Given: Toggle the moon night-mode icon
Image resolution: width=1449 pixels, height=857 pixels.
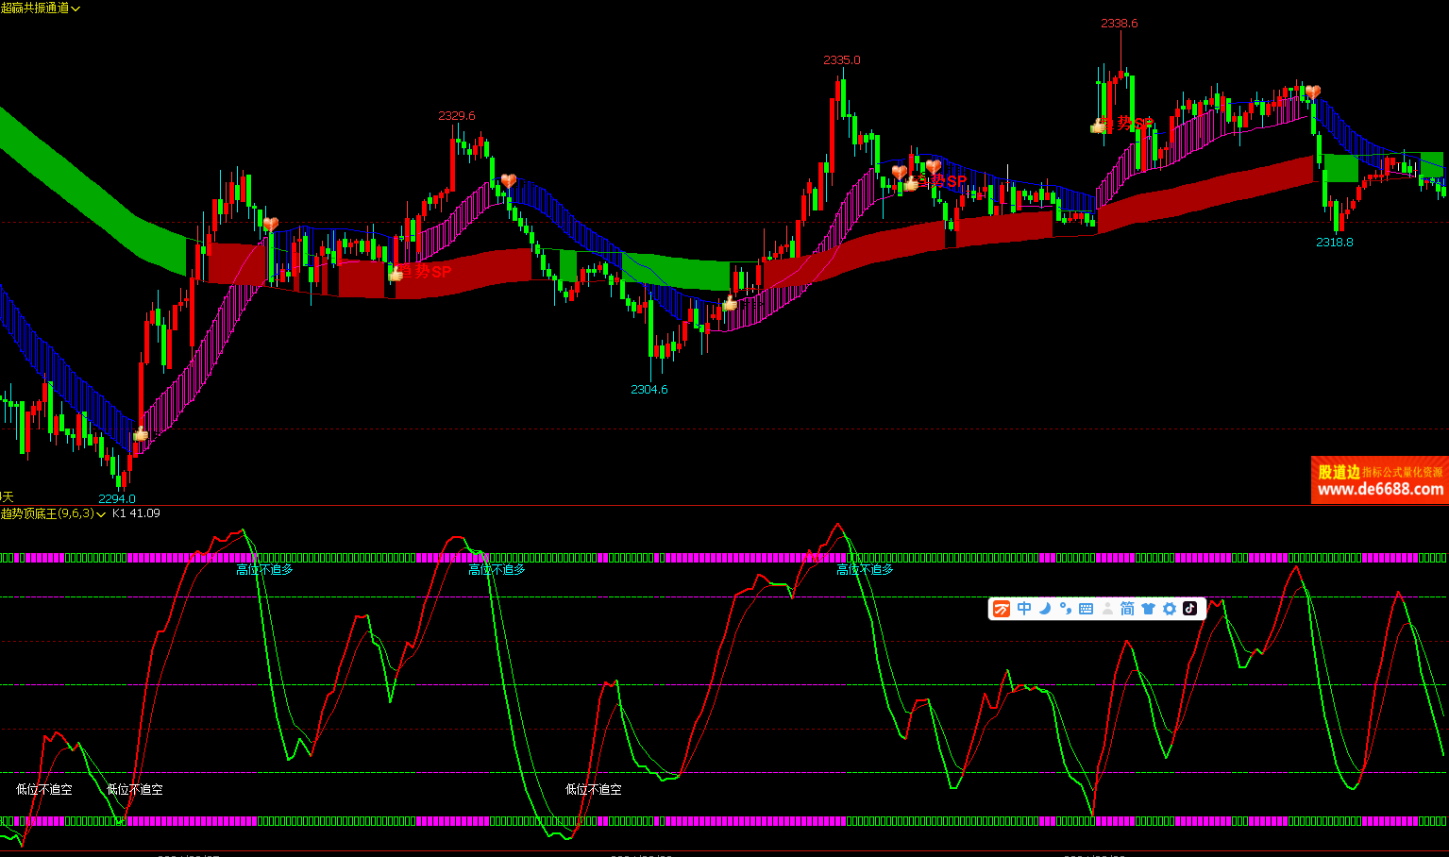Looking at the screenshot, I should [x=1045, y=609].
